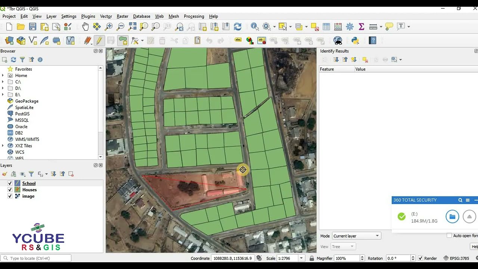The image size is (478, 269).
Task: Open the Mode dropdown showing Current layer
Action: [356, 236]
